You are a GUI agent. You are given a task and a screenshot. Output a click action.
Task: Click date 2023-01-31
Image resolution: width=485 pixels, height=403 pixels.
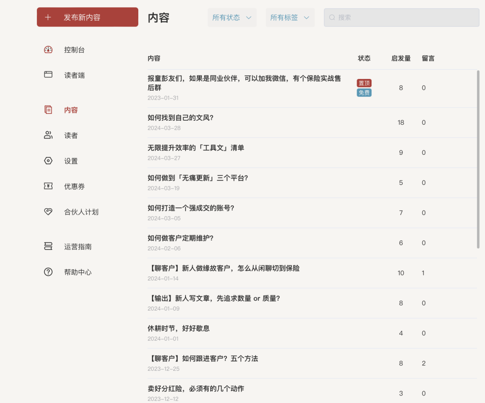coord(163,98)
